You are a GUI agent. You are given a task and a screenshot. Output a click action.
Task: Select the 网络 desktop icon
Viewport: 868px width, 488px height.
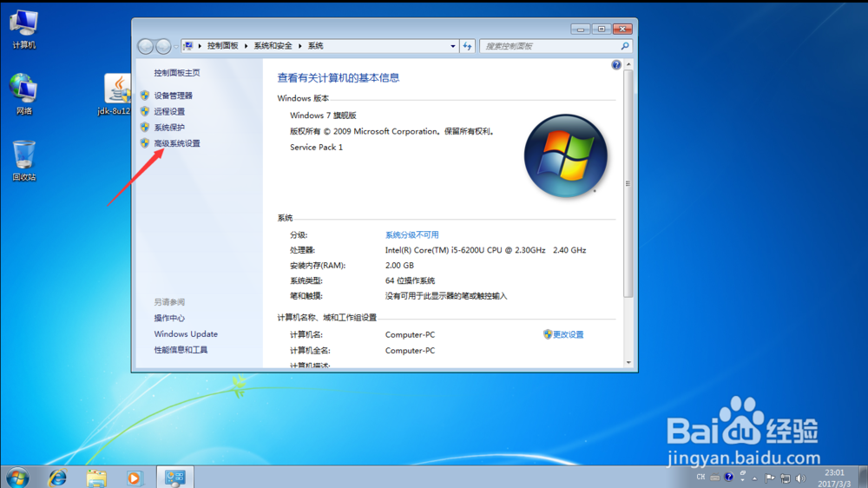(x=23, y=94)
